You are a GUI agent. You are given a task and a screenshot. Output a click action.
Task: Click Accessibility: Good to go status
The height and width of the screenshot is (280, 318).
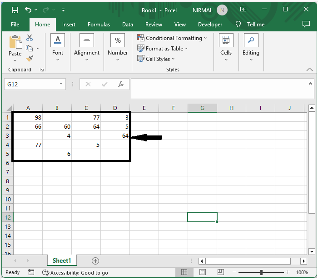(x=75, y=272)
